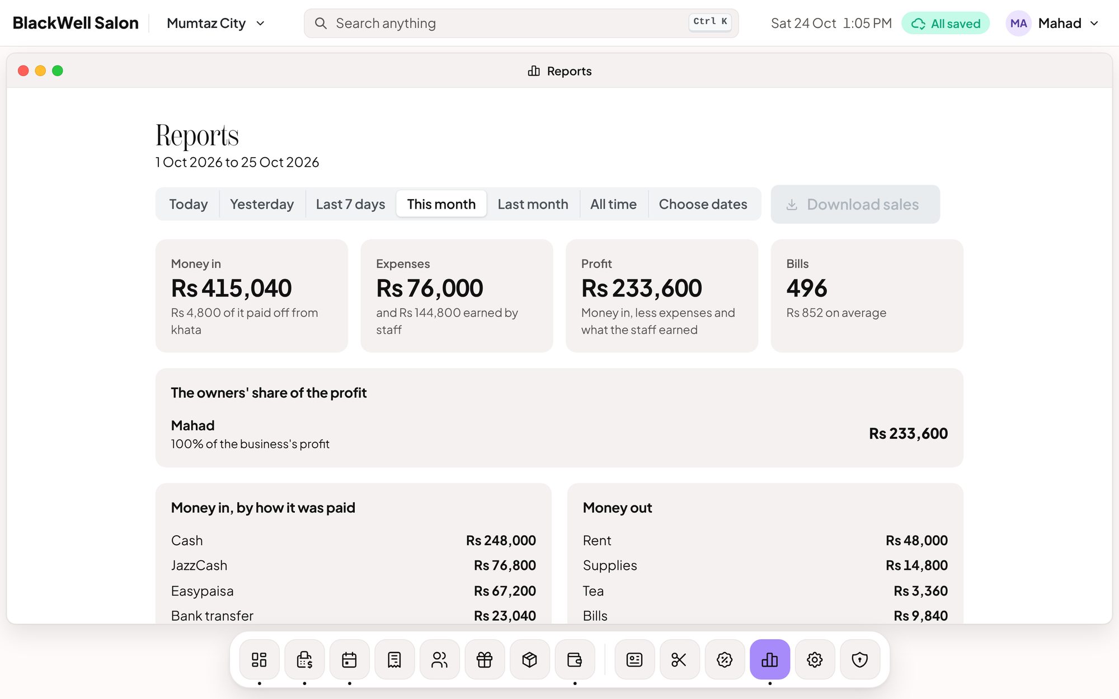
Task: Select the All time tab
Action: point(613,204)
